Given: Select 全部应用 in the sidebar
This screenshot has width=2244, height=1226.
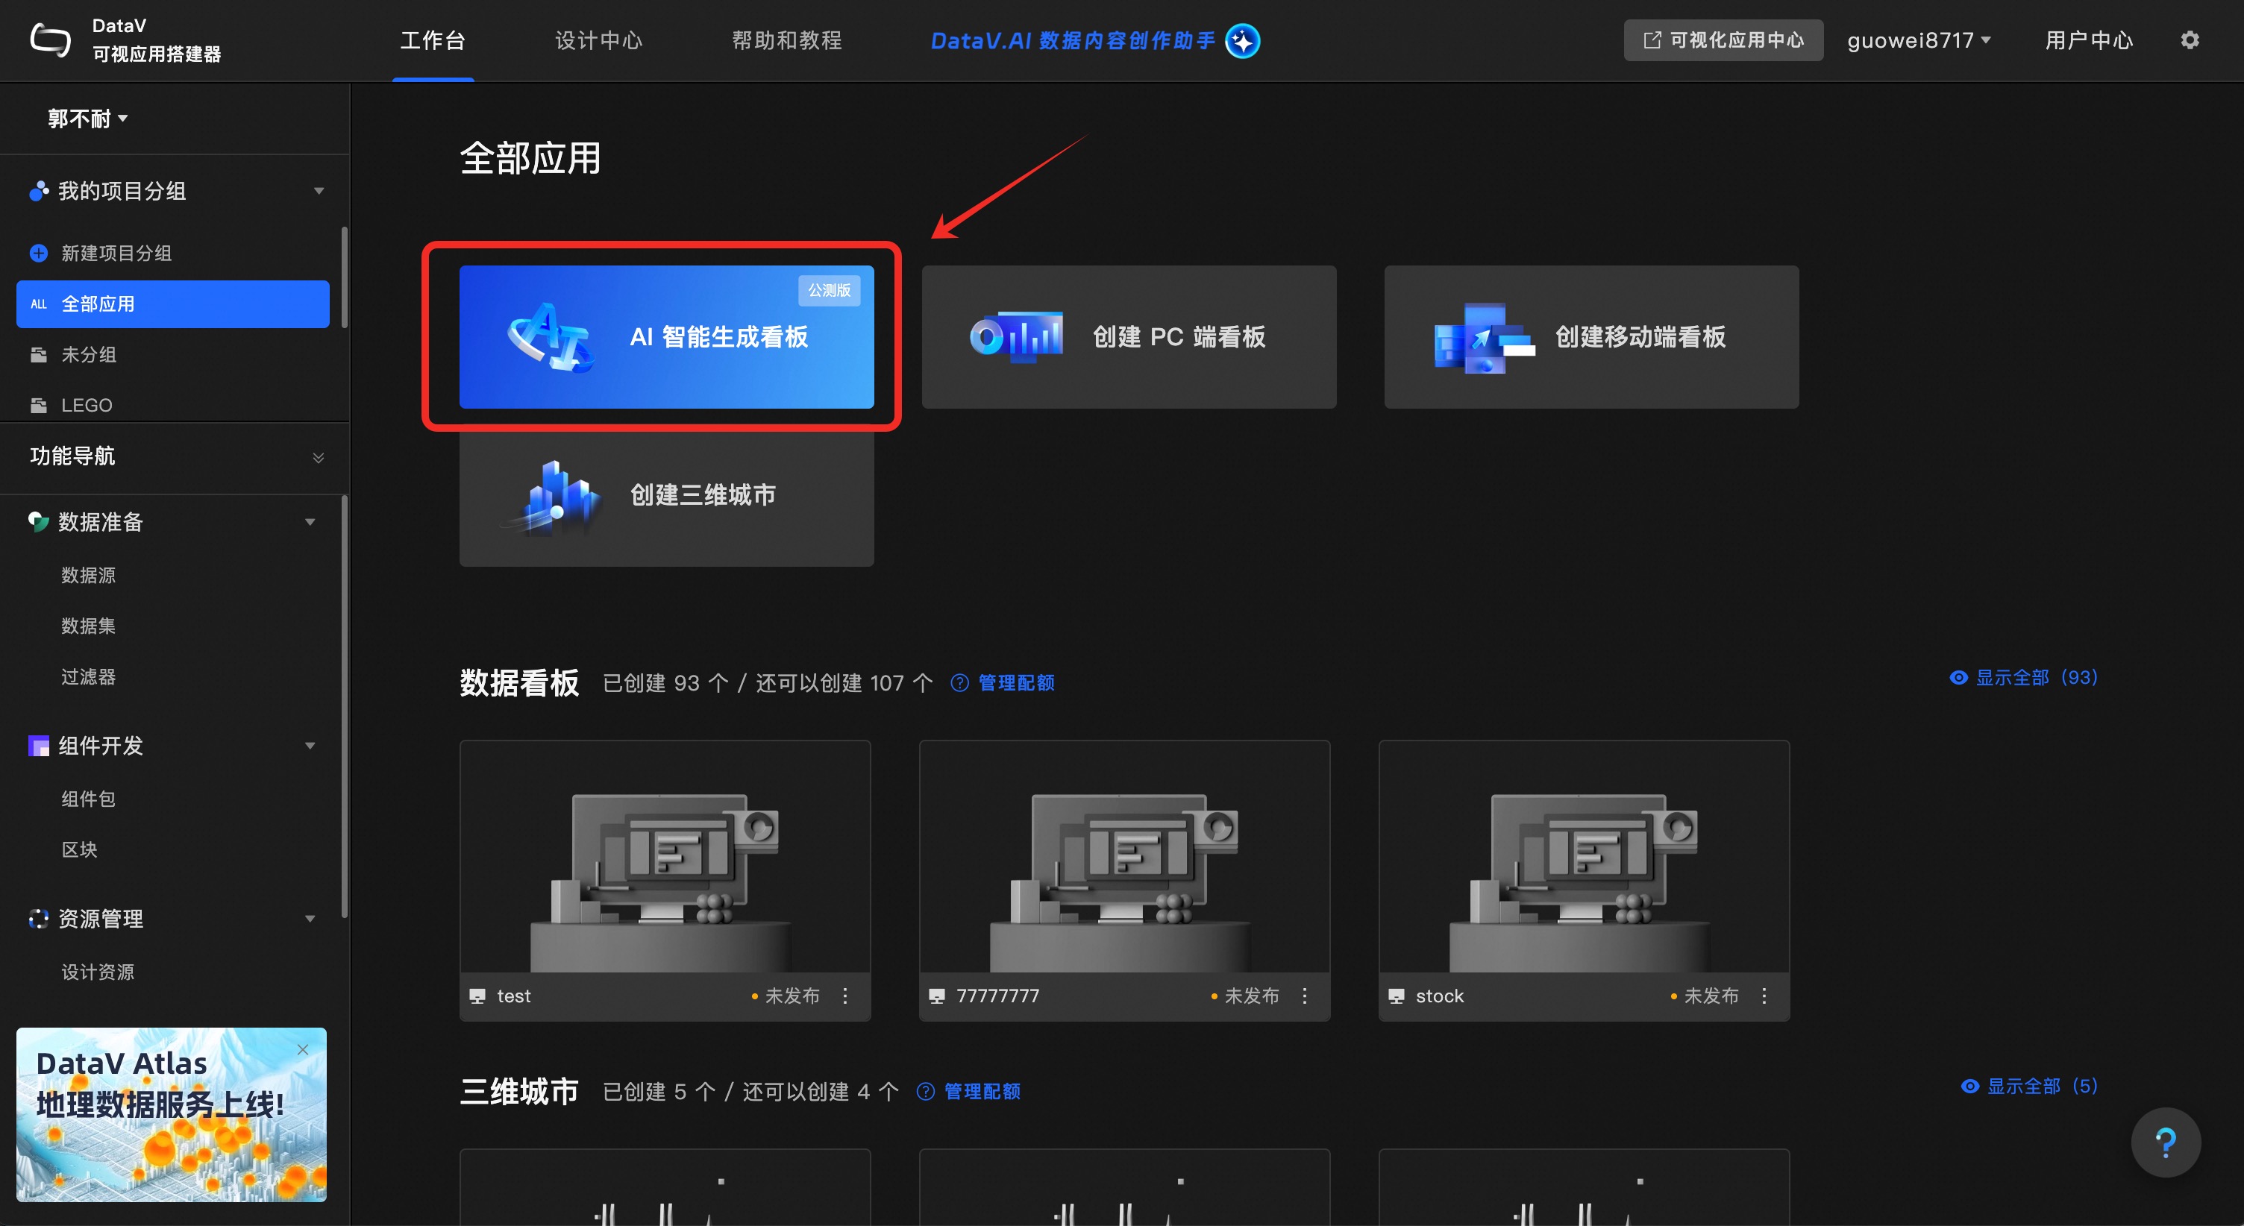Looking at the screenshot, I should [x=172, y=304].
